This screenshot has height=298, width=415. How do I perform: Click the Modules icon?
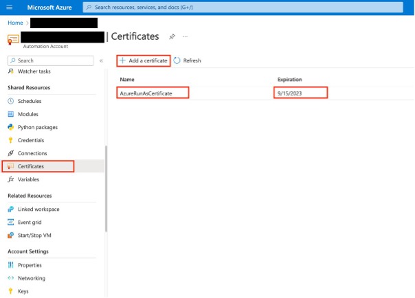coord(10,114)
